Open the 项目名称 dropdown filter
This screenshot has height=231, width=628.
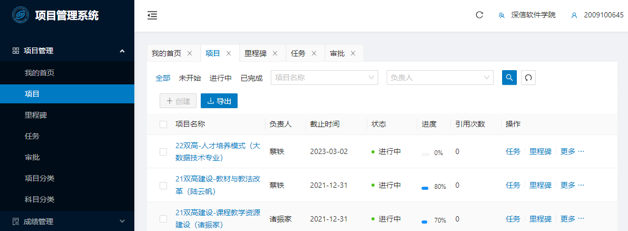pos(324,78)
